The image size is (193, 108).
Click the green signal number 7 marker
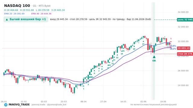point(99,71)
